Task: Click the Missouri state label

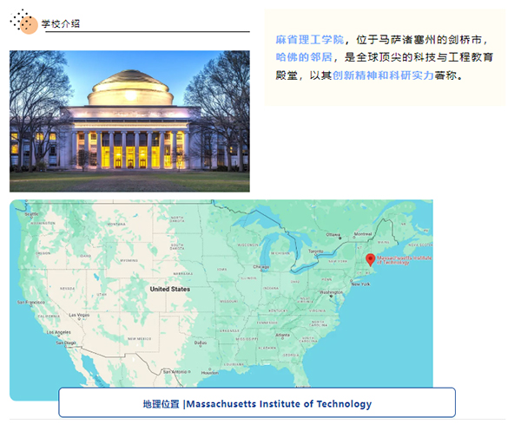Action: 229,301
